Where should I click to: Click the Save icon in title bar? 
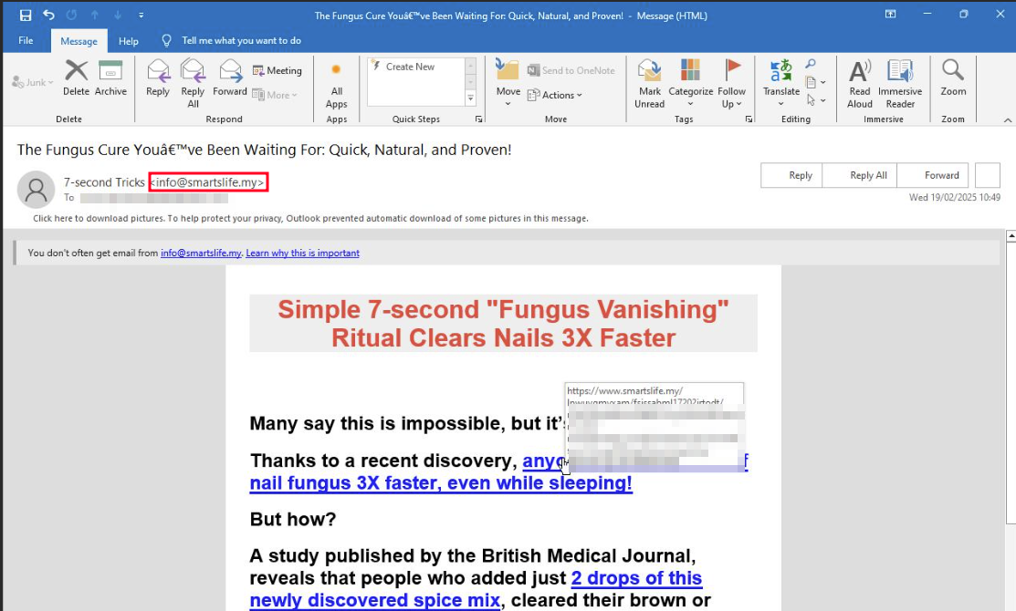coord(26,16)
